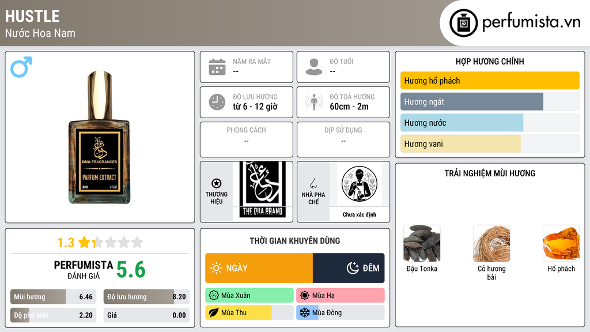Screen dimensions: 590x332
Task: Click the Hustle perfume bottle image
Action: (99, 137)
